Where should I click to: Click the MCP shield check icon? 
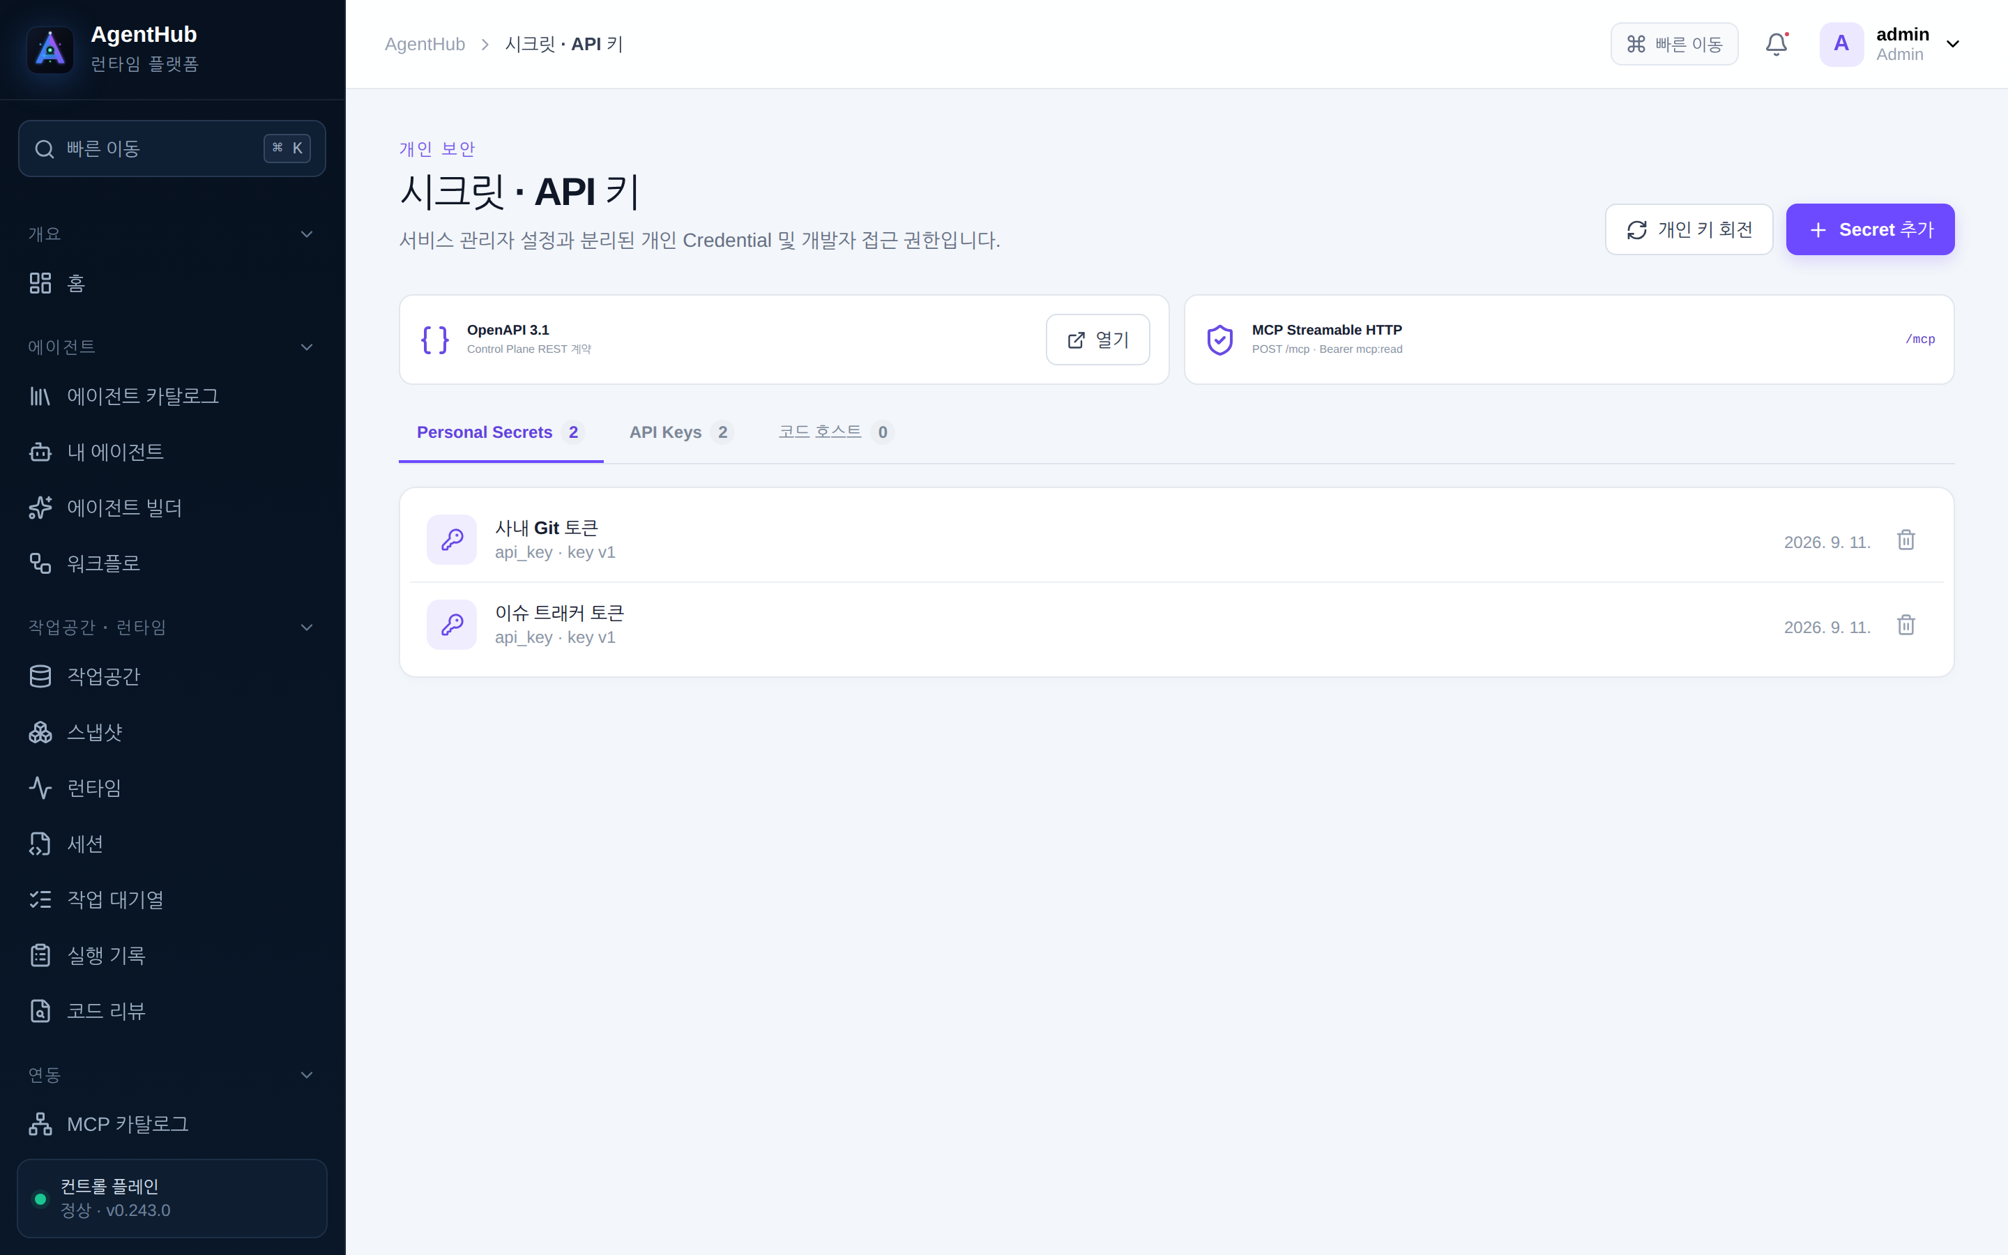click(1219, 340)
